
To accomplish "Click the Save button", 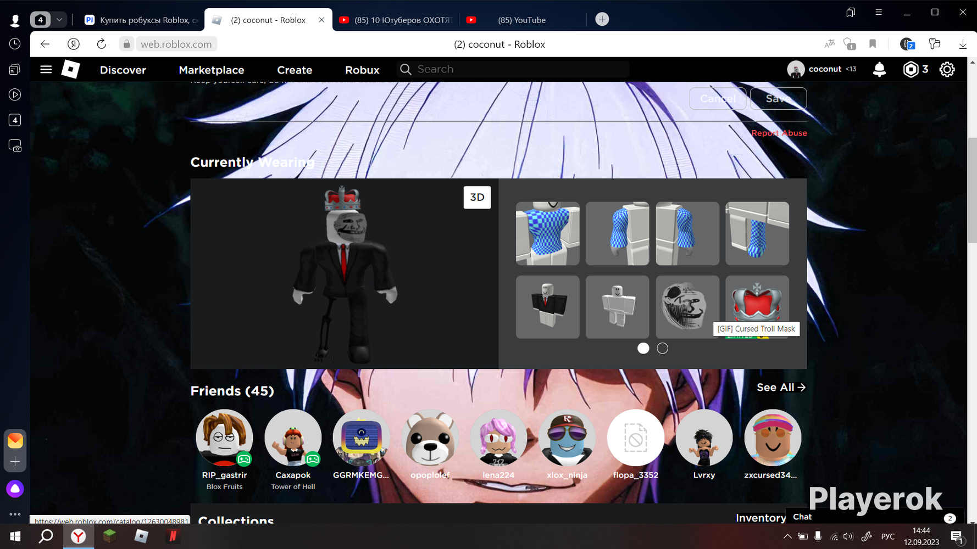I will (x=778, y=98).
